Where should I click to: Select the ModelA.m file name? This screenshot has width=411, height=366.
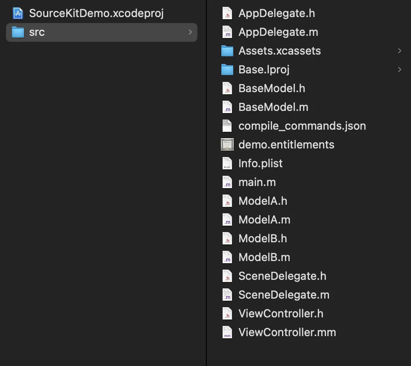(264, 220)
